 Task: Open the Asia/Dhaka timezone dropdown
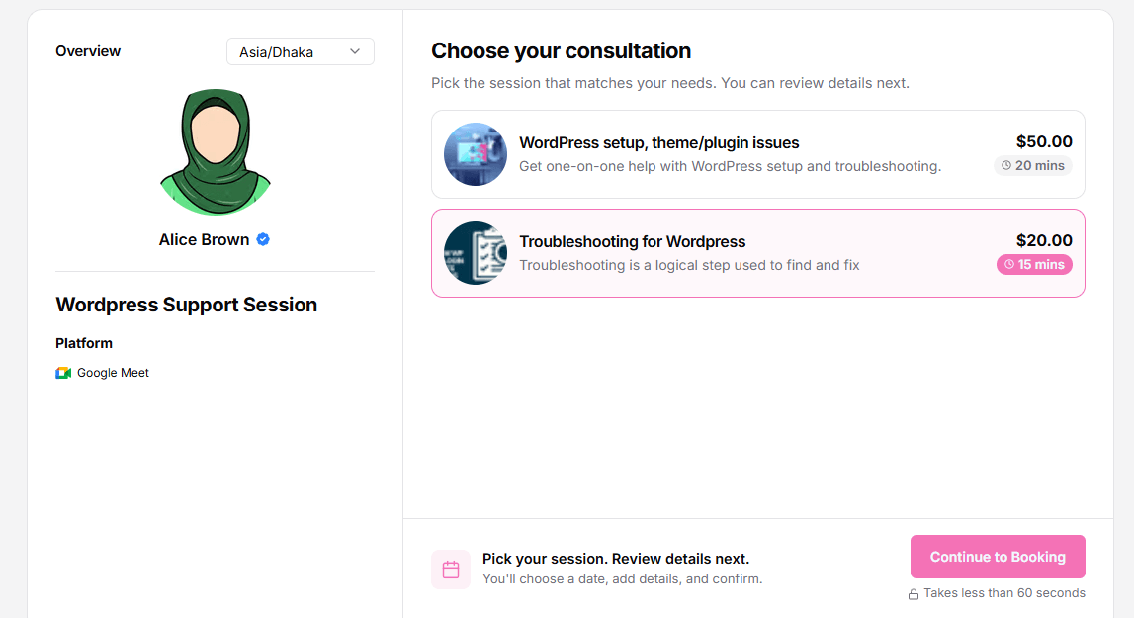tap(301, 52)
